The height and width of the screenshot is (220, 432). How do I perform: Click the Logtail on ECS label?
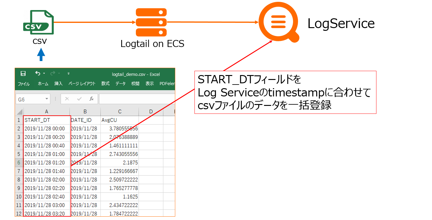[x=152, y=44]
